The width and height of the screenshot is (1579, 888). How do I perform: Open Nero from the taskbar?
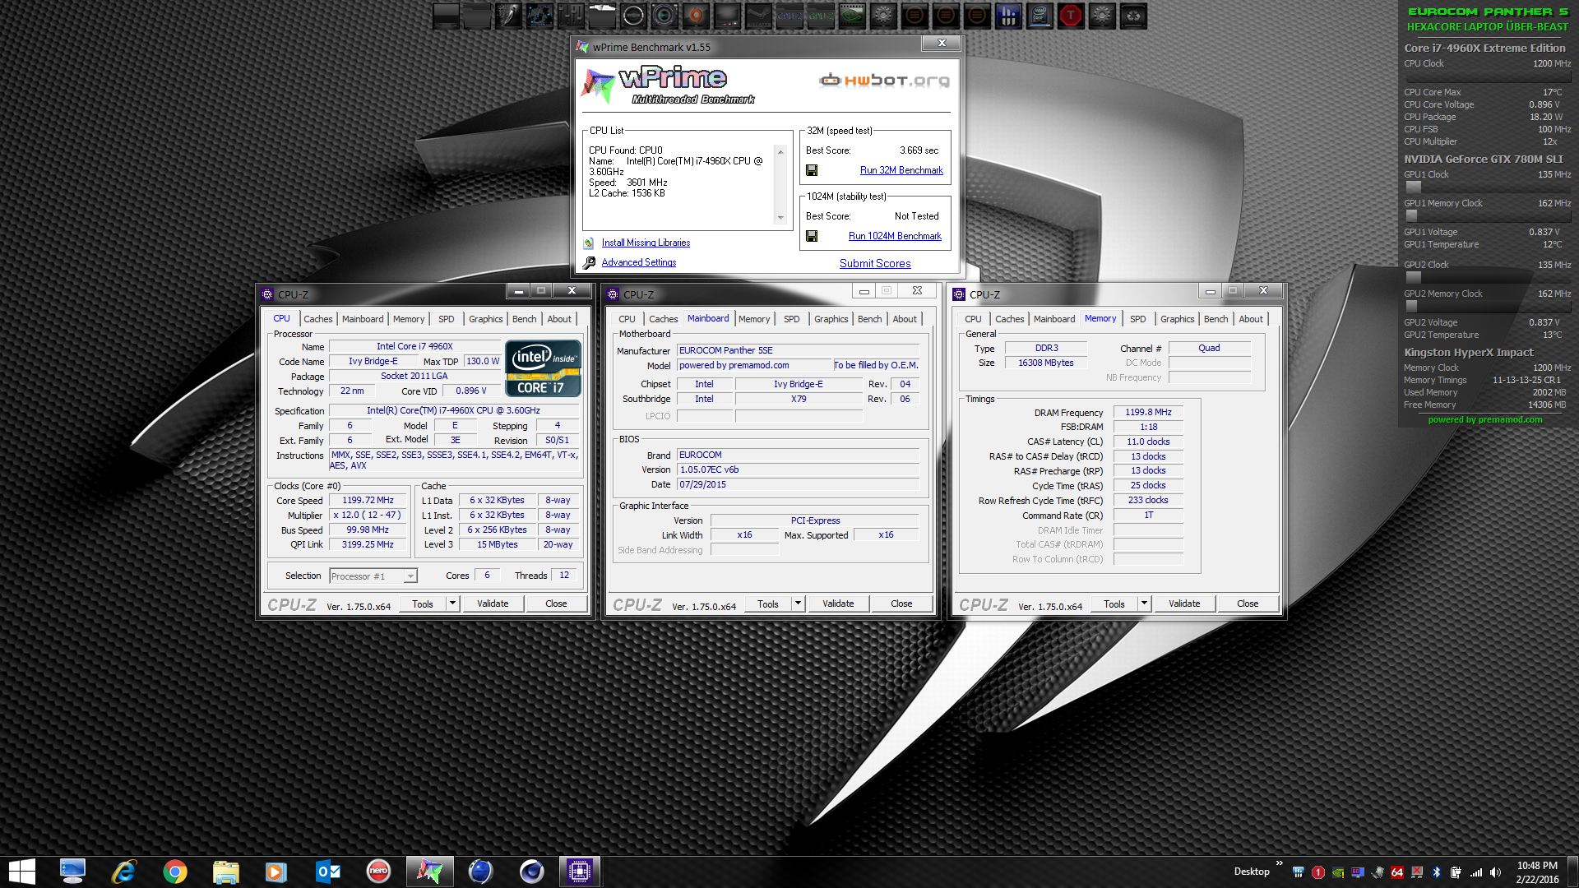[377, 872]
